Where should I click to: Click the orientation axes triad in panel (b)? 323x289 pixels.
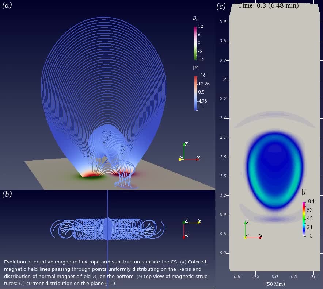pyautogui.click(x=190, y=227)
